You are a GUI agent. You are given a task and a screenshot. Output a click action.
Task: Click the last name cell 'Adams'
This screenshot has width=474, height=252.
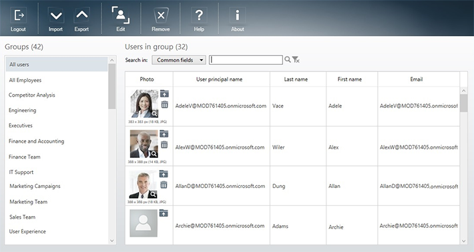pos(298,225)
